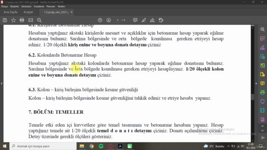Go to the previous page arrow
The width and height of the screenshot is (267, 150).
pyautogui.click(x=100, y=20)
